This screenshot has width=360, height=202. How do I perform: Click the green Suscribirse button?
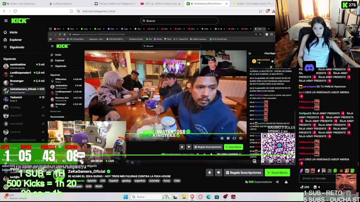point(277,173)
